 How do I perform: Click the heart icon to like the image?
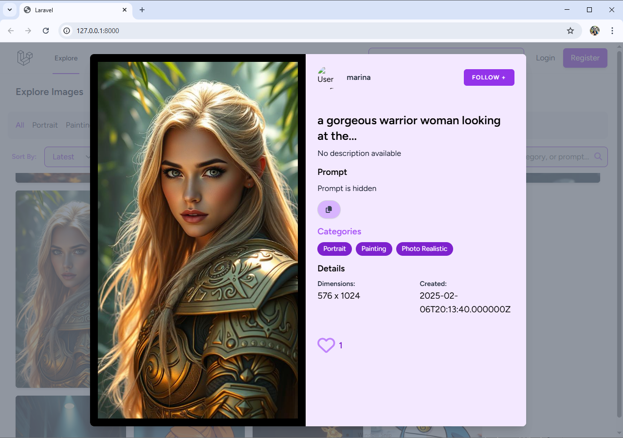(326, 345)
